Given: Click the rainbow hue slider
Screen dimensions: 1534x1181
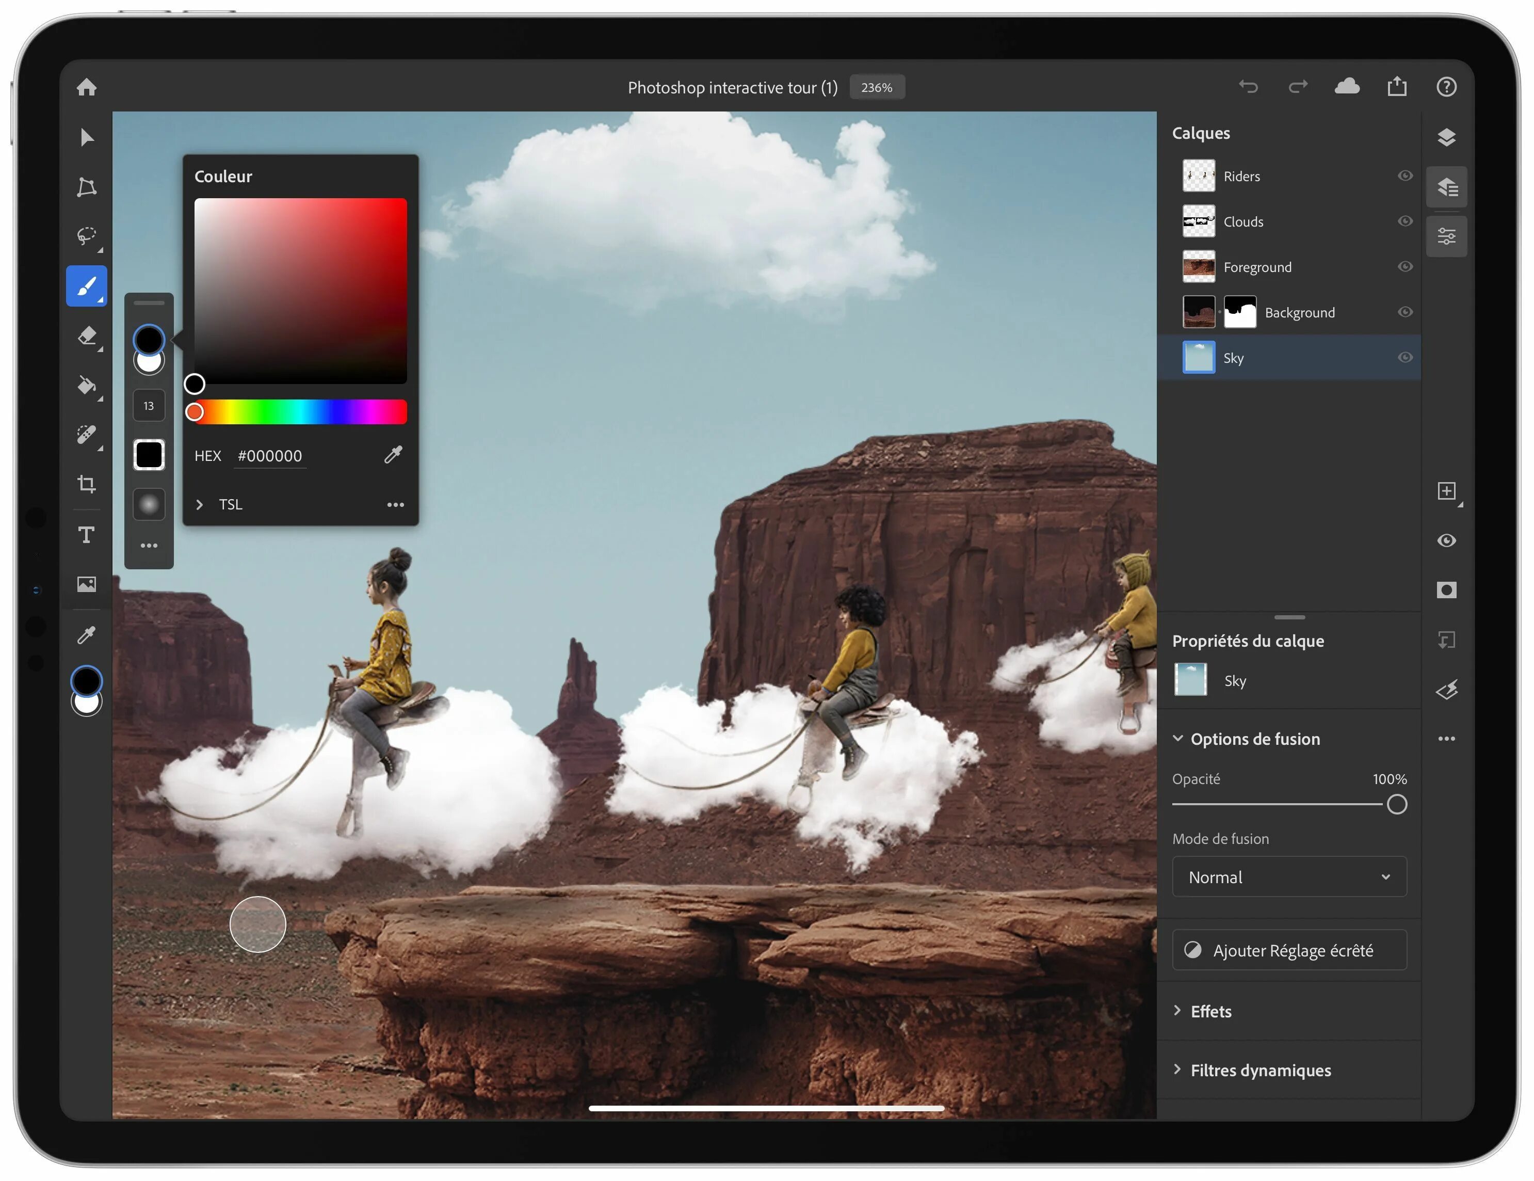Looking at the screenshot, I should point(302,412).
